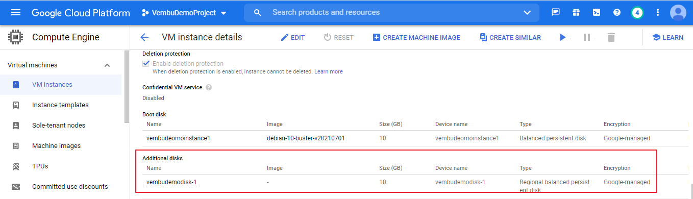
Task: Click the Compute Engine chip icon
Action: 16,37
